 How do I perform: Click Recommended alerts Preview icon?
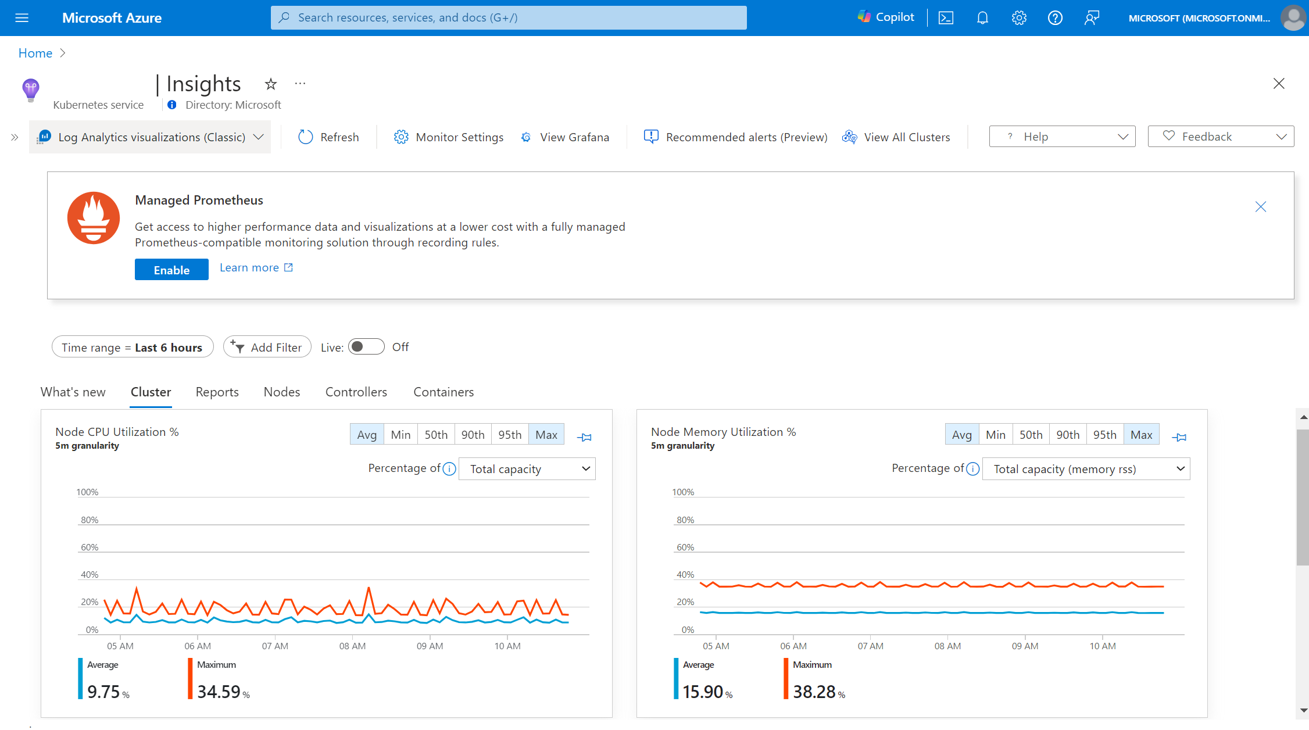[x=650, y=136]
